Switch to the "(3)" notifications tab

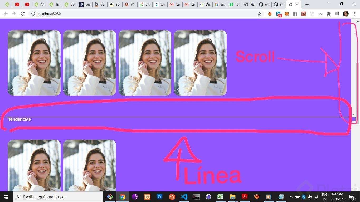coord(235,4)
